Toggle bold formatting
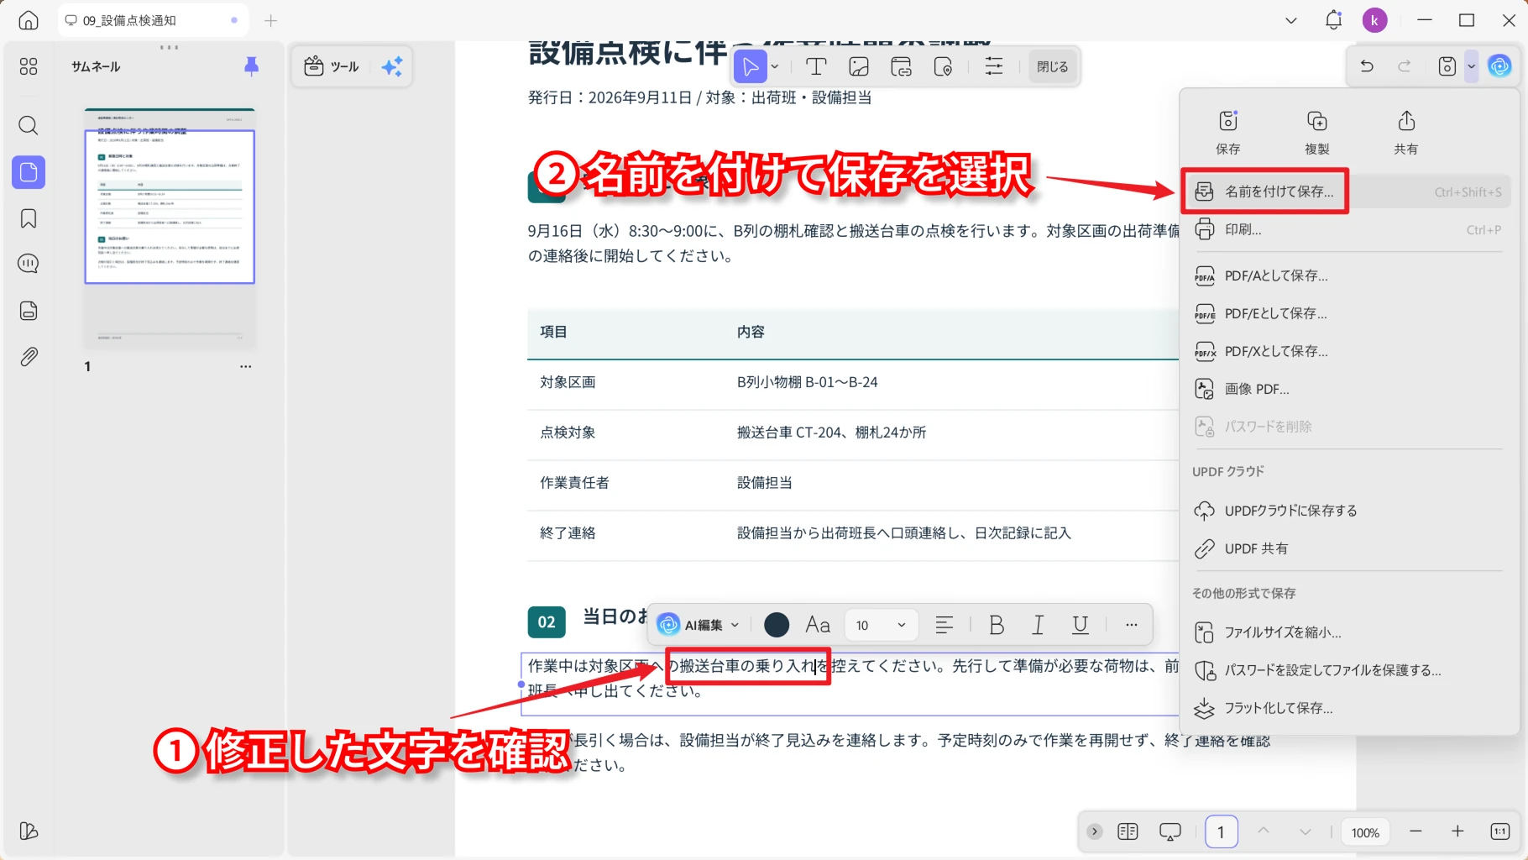Image resolution: width=1528 pixels, height=860 pixels. click(x=997, y=625)
